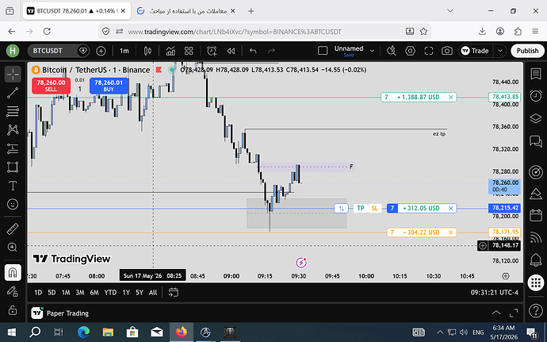Close the +312.05 USD position
This screenshot has width=547, height=342.
pyautogui.click(x=451, y=208)
